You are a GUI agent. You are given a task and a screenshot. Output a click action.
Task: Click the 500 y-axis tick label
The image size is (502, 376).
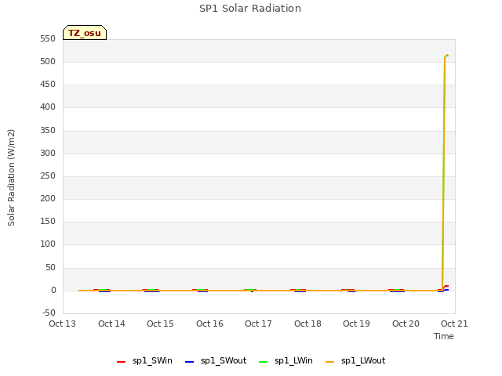pos(48,61)
